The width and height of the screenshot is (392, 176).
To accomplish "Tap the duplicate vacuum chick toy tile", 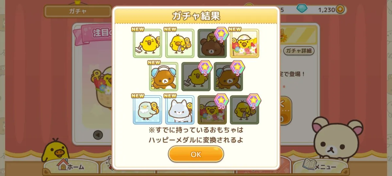I will 196,77.
